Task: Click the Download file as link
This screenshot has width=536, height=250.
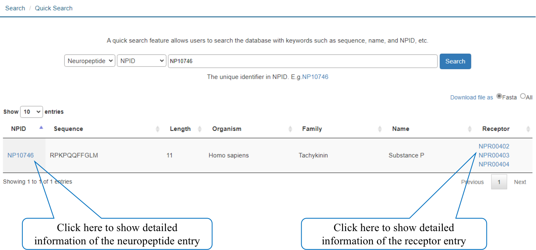Action: tap(471, 98)
